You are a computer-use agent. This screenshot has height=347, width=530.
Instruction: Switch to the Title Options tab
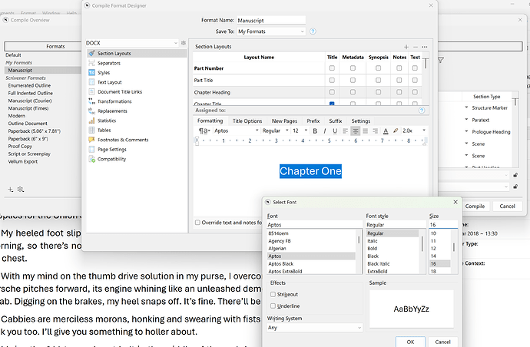point(247,121)
